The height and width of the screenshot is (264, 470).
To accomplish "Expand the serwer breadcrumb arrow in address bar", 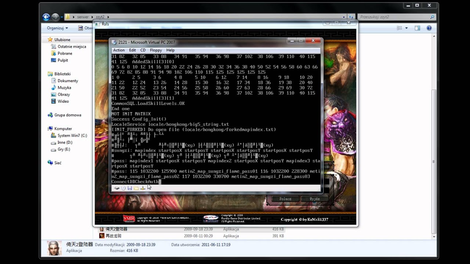I will [x=92, y=17].
